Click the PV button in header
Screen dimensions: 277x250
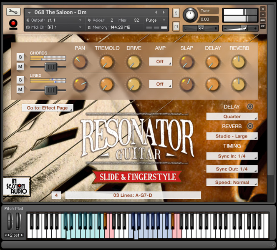263,26
